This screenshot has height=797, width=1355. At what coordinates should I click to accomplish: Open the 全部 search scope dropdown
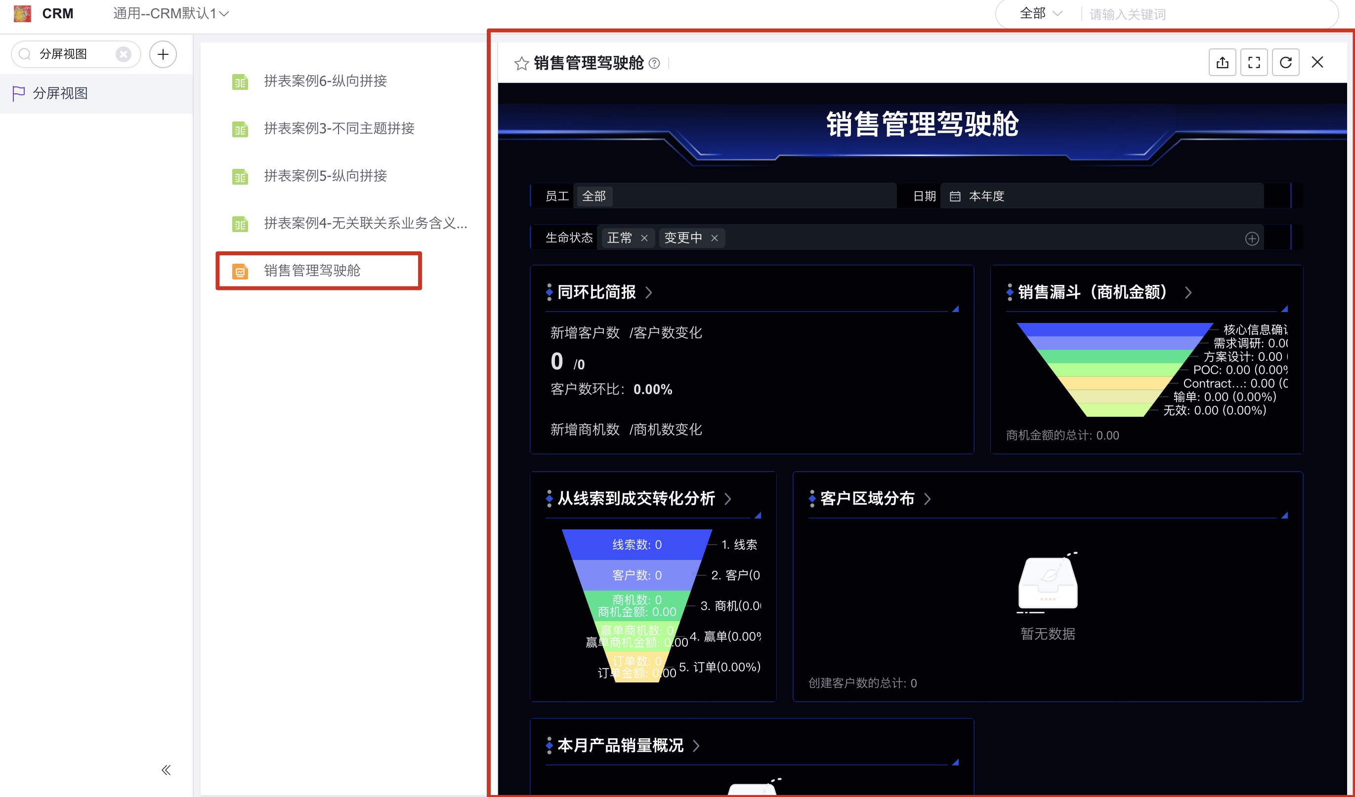pos(1040,13)
